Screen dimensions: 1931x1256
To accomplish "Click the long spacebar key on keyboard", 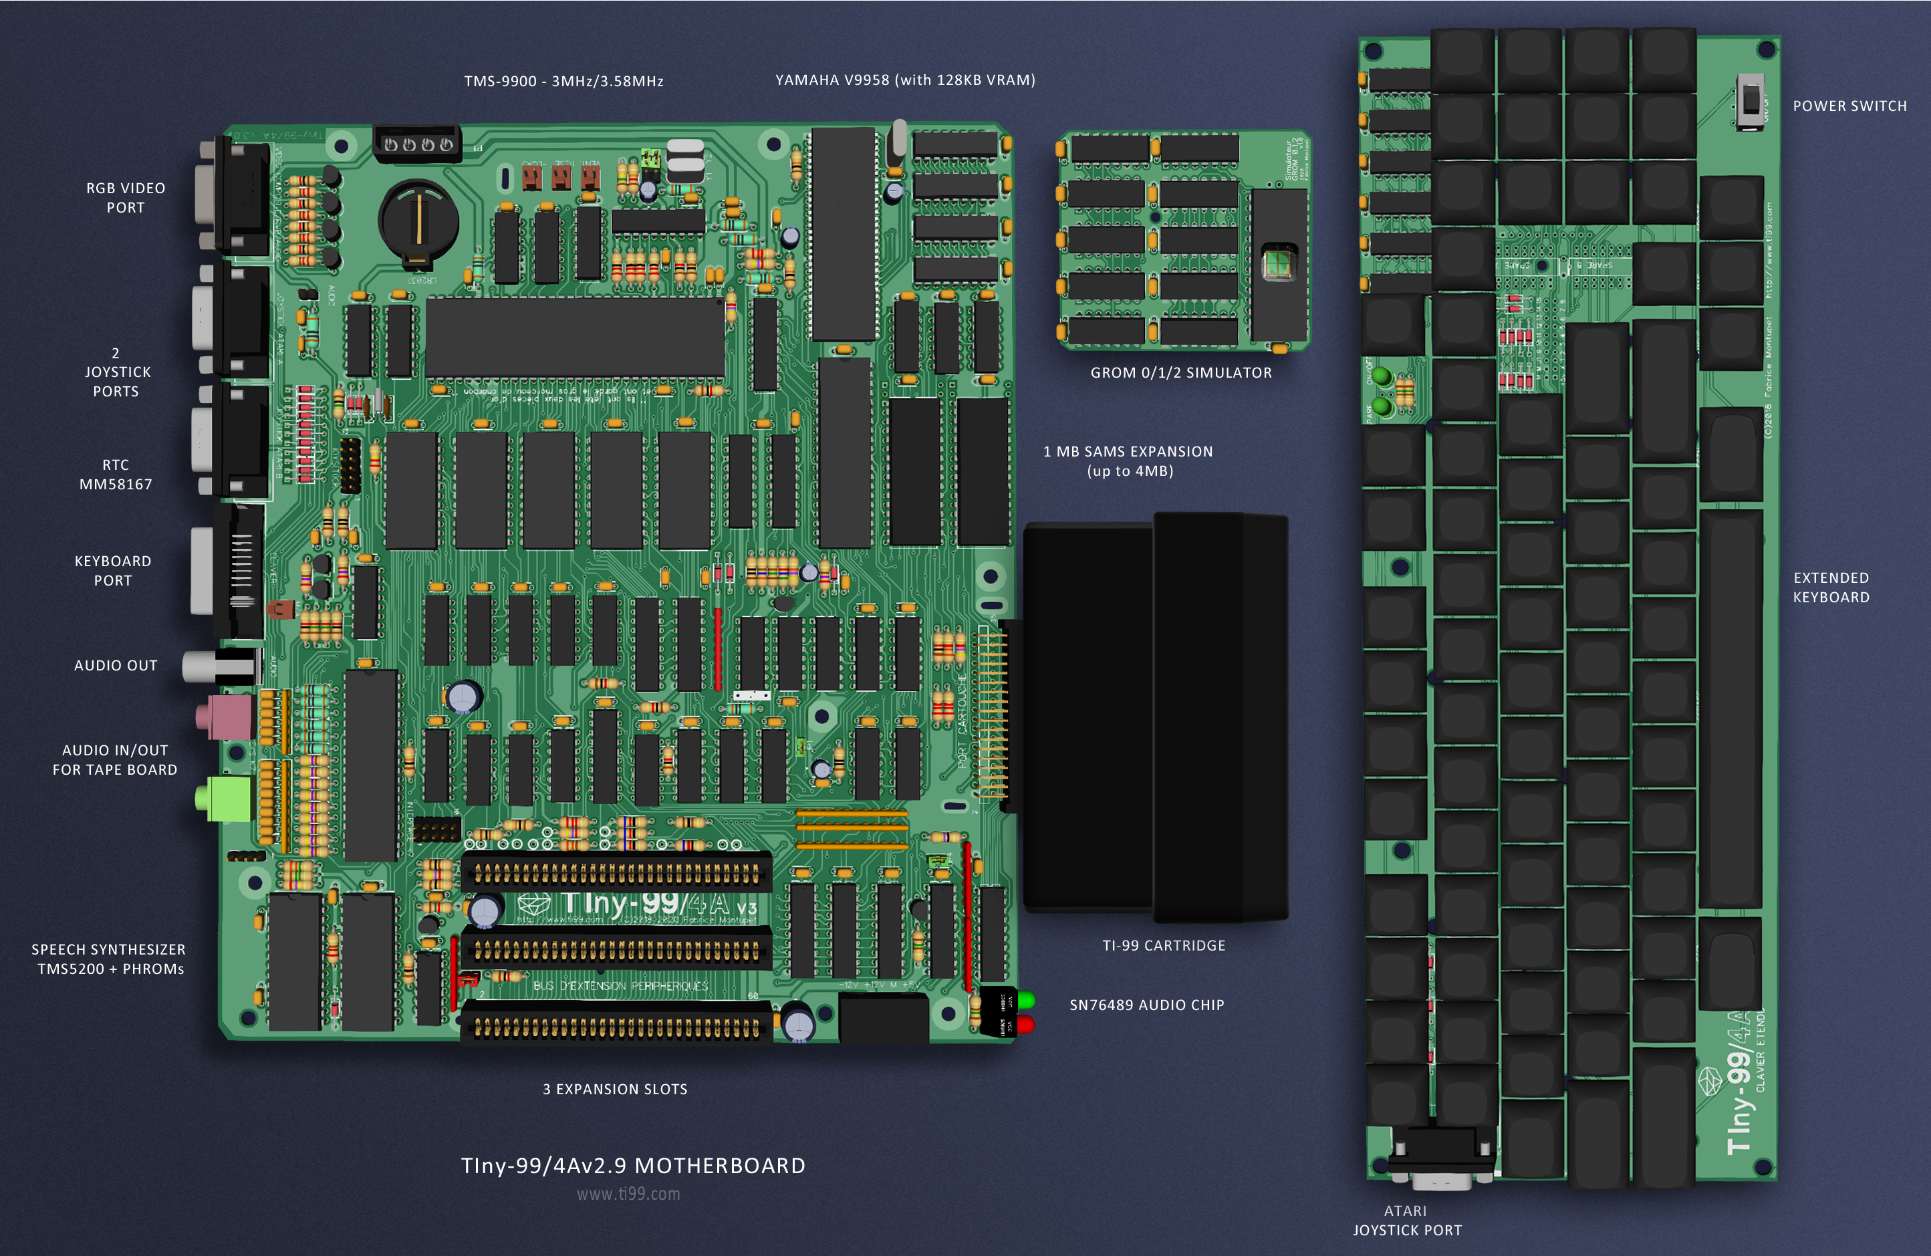I will (x=1730, y=709).
